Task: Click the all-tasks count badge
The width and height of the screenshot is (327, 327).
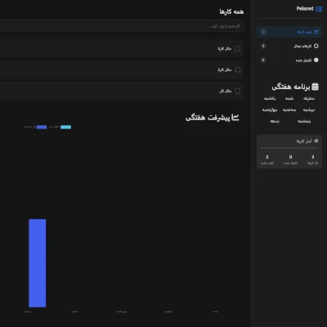Action: click(x=263, y=32)
